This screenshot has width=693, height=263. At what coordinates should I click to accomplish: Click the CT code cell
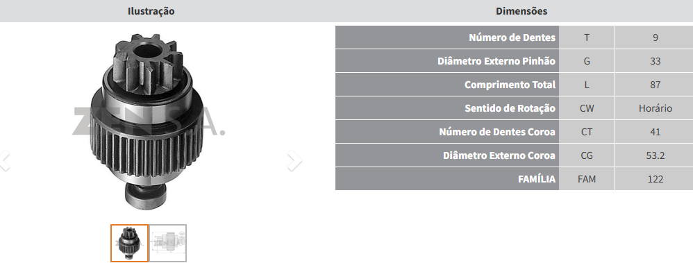click(x=587, y=132)
